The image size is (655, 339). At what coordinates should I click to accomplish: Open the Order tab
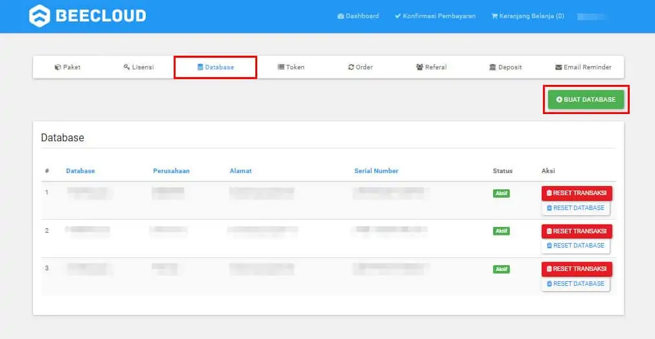click(360, 67)
